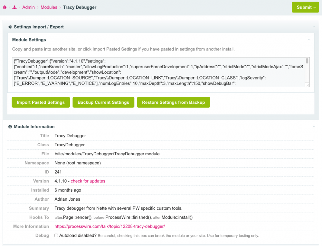The height and width of the screenshot is (246, 322).
Task: Click inside the module settings JSON textarea
Action: pyautogui.click(x=158, y=72)
